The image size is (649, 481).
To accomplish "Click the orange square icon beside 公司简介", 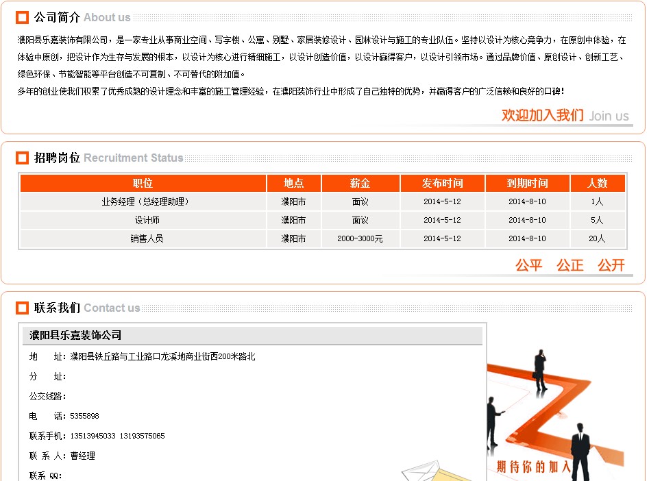I will 22,17.
